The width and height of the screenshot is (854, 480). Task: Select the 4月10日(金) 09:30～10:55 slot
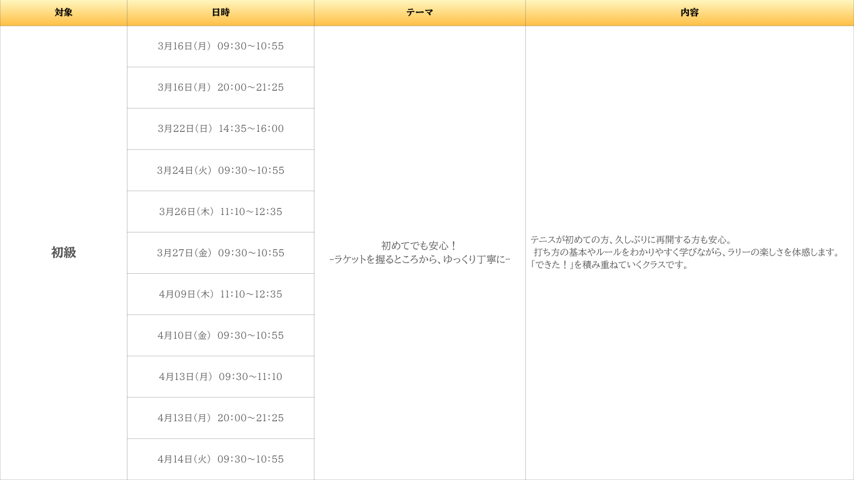[221, 336]
